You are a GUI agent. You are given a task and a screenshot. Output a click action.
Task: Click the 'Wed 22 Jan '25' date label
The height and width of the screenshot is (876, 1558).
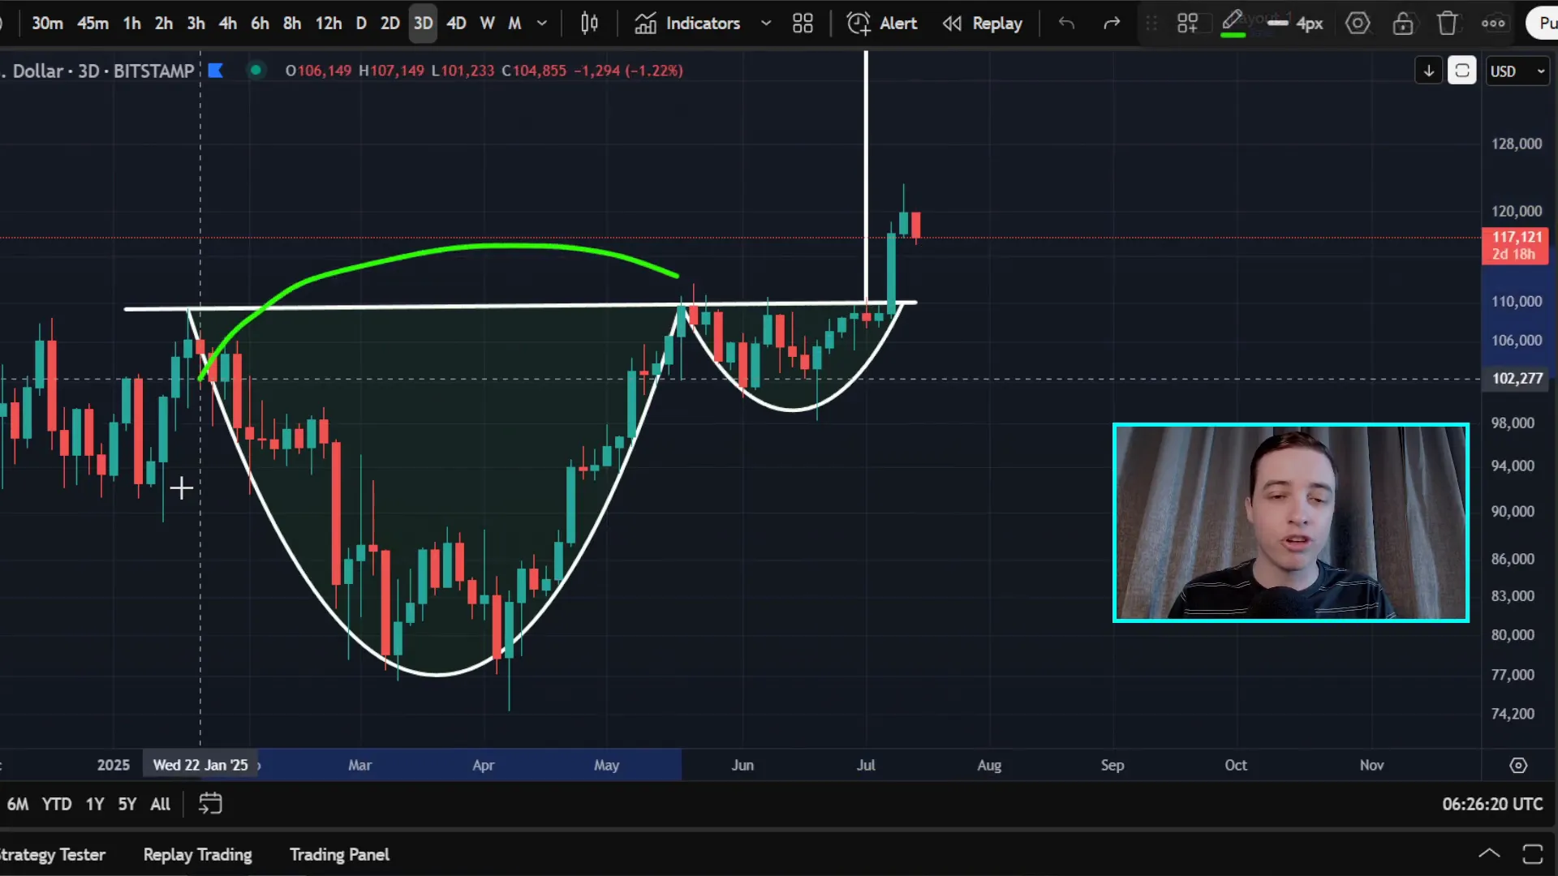tap(200, 765)
